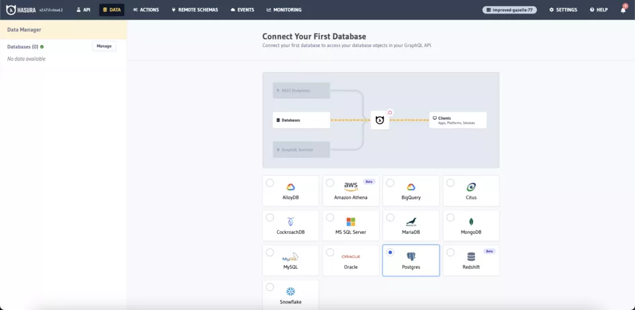Click the Snowflake logo icon
Viewport: 635px width, 310px height.
291,291
